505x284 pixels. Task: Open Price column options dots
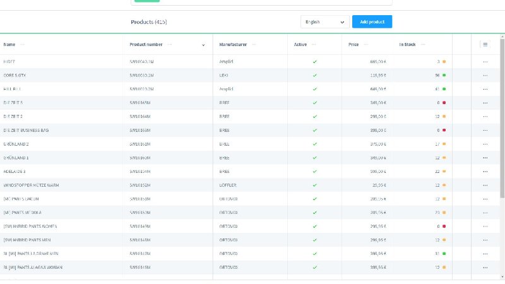tap(365, 44)
